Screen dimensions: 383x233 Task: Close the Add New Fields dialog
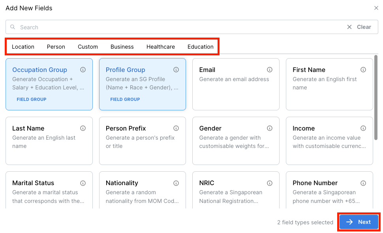click(x=376, y=8)
